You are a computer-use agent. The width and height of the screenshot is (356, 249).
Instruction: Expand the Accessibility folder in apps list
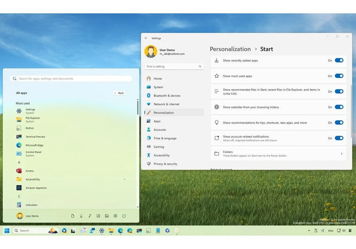tap(125, 179)
